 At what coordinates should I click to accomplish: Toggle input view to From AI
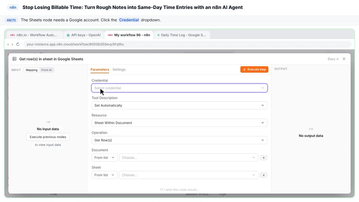pyautogui.click(x=47, y=70)
